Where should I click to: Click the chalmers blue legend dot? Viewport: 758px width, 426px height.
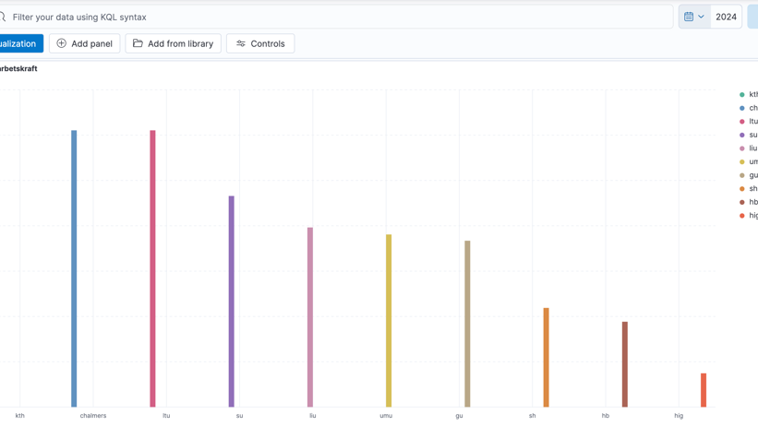(742, 108)
